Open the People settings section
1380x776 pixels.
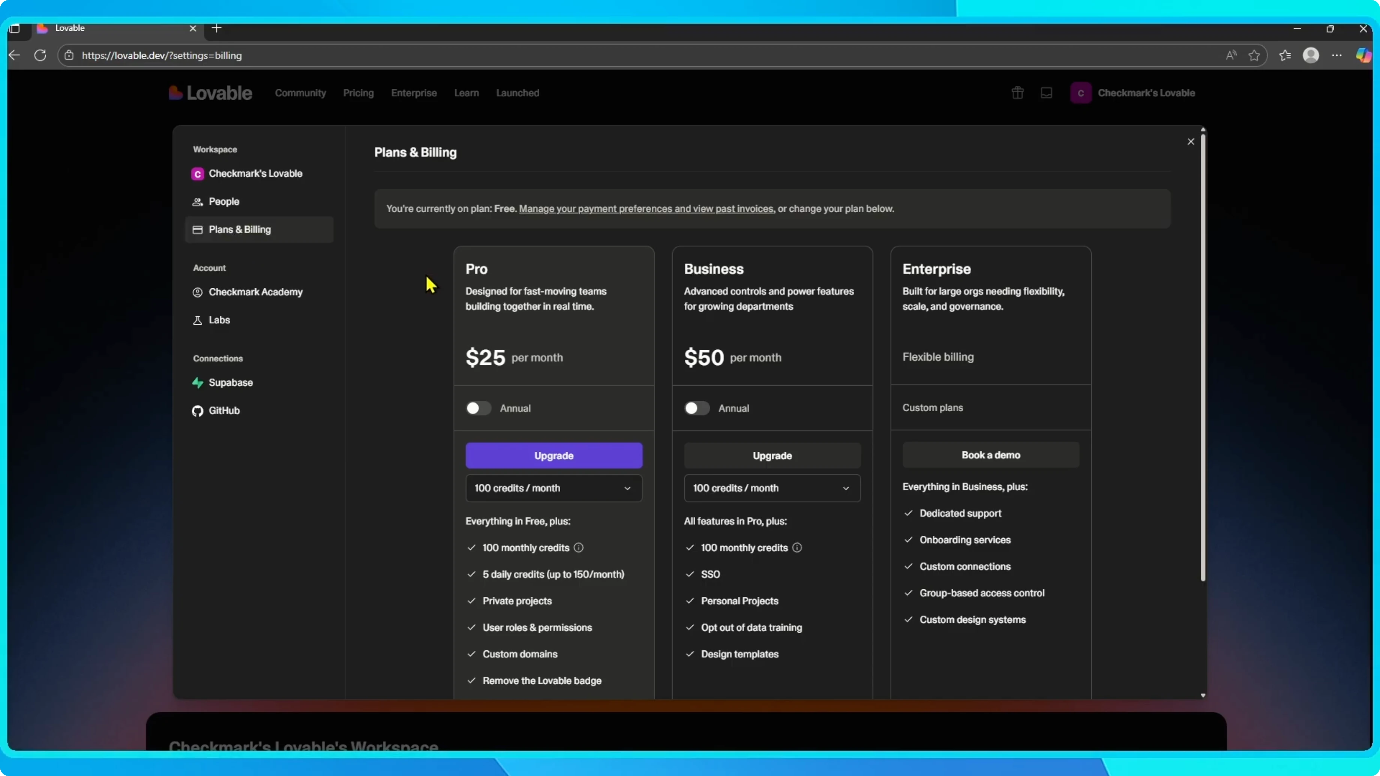pos(259,201)
